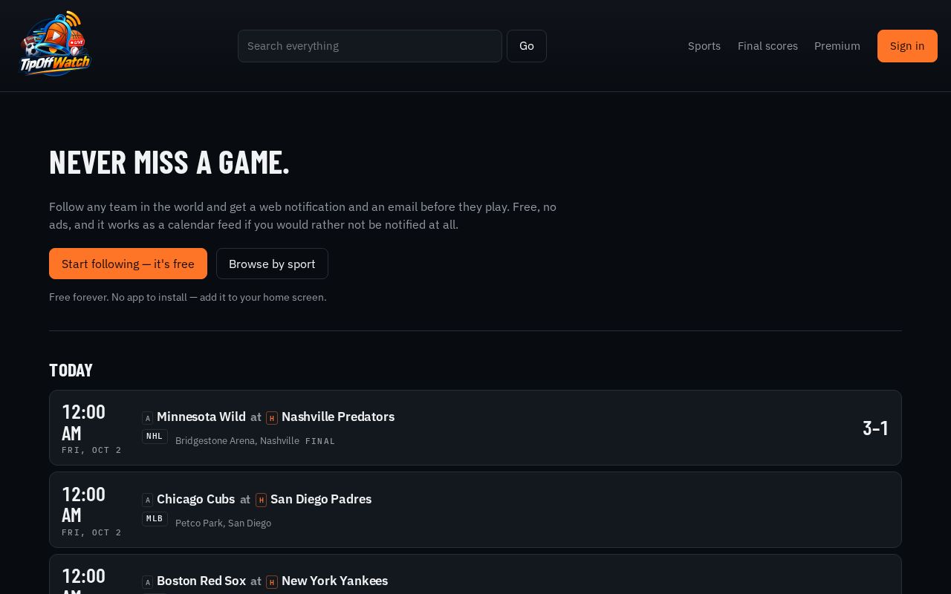Click the FINAL status label
The width and height of the screenshot is (951, 594).
[320, 441]
